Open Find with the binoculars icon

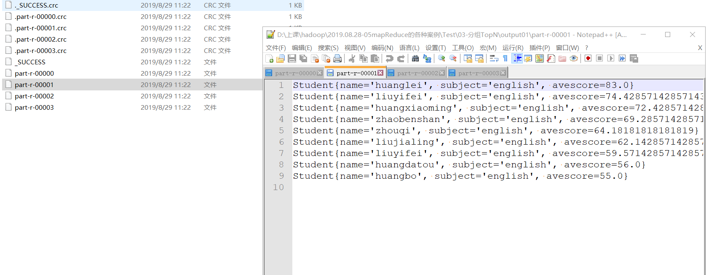[x=415, y=58]
